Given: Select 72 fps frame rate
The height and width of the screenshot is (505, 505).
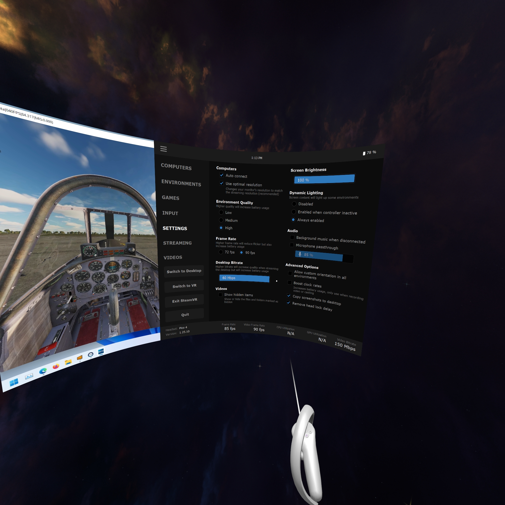Looking at the screenshot, I should pos(221,252).
